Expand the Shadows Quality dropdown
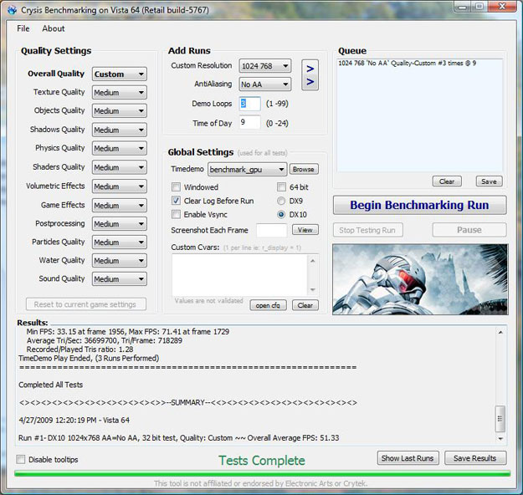 point(120,130)
